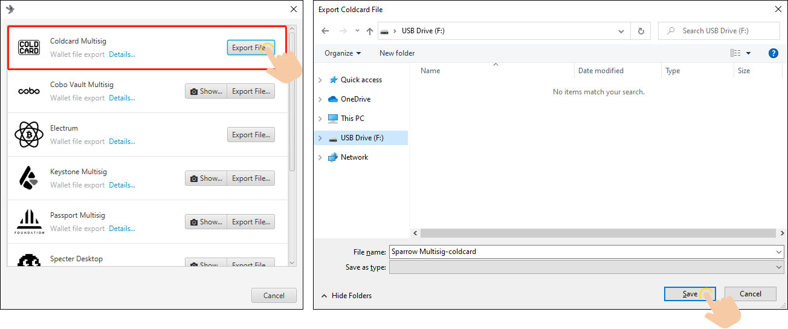Refresh the USB Drive folder listing
The width and height of the screenshot is (788, 329).
click(x=641, y=31)
